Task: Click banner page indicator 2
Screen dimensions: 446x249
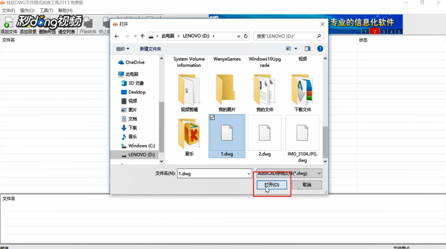Action: pyautogui.click(x=375, y=32)
